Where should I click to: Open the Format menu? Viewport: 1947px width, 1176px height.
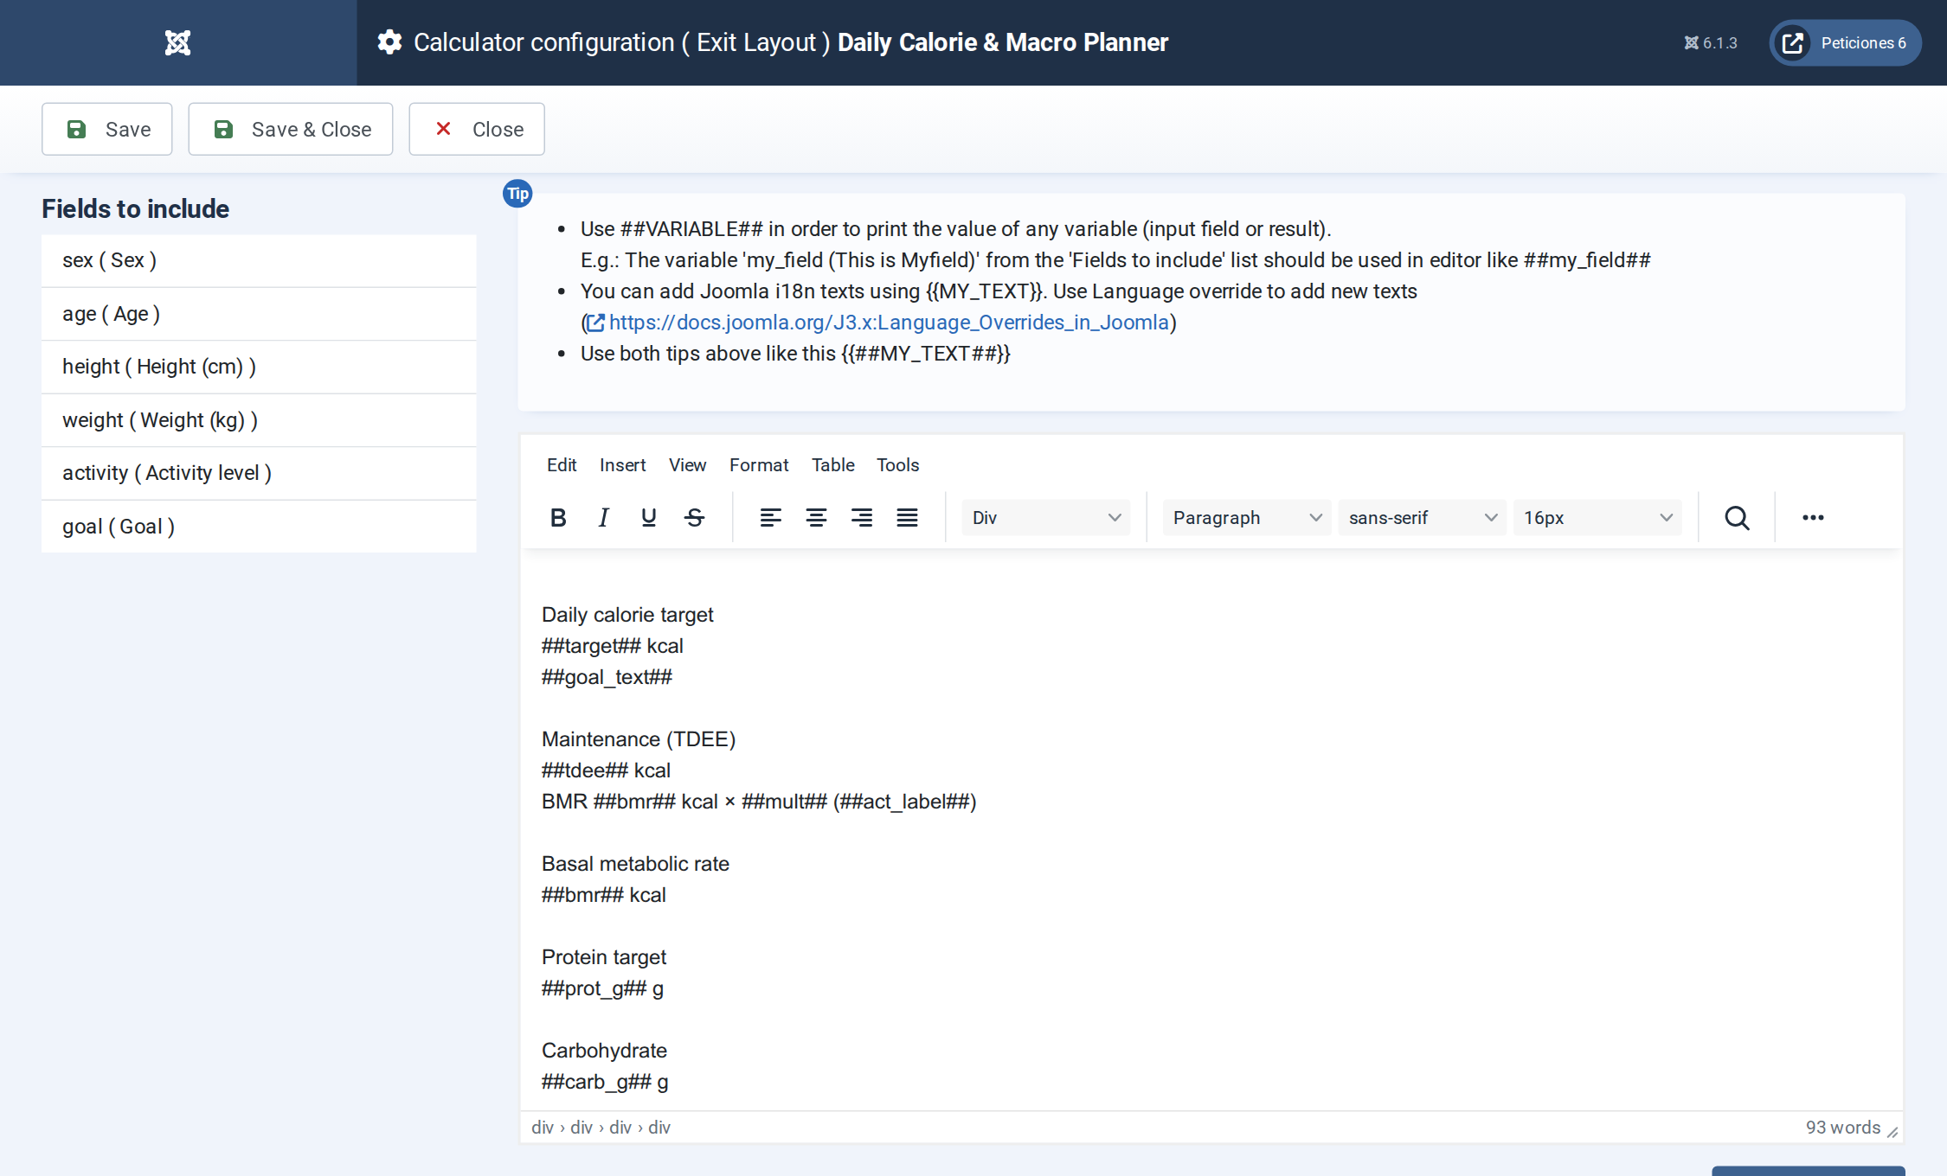(x=759, y=464)
